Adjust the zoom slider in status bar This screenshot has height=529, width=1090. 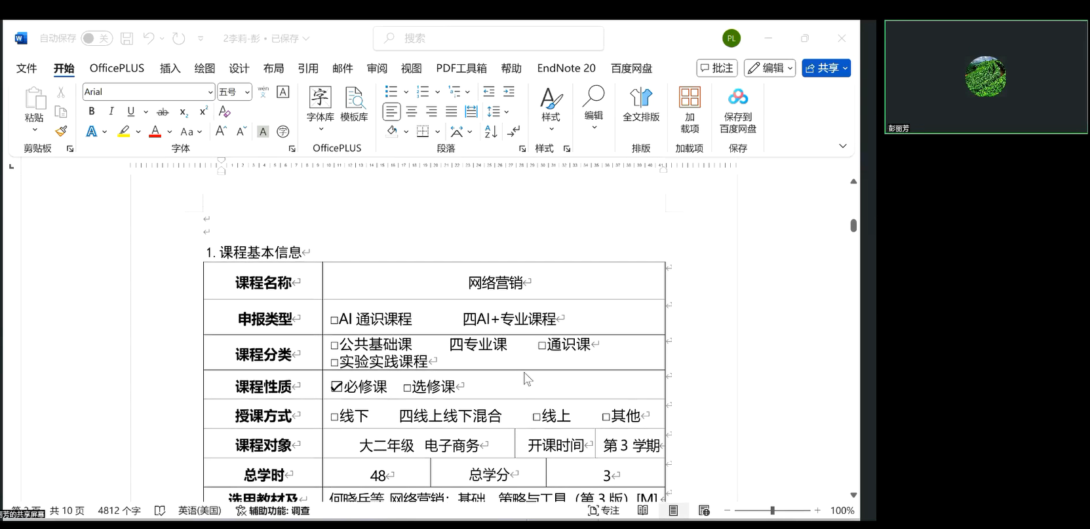(772, 511)
